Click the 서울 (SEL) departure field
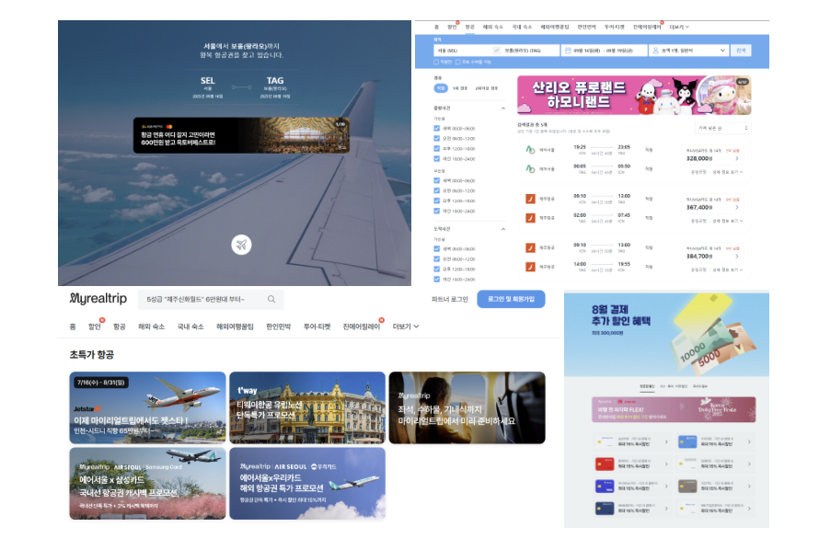The height and width of the screenshot is (550, 819). (463, 51)
